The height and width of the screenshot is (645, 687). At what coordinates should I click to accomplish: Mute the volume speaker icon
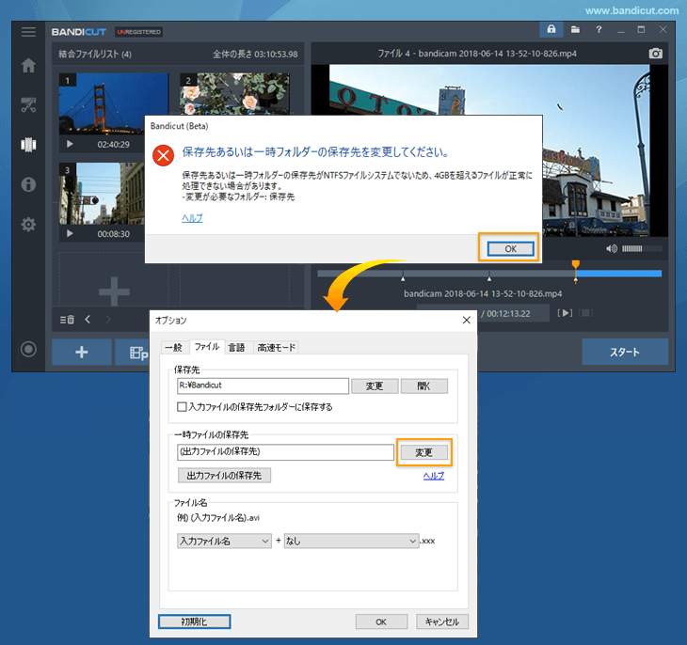pos(611,249)
